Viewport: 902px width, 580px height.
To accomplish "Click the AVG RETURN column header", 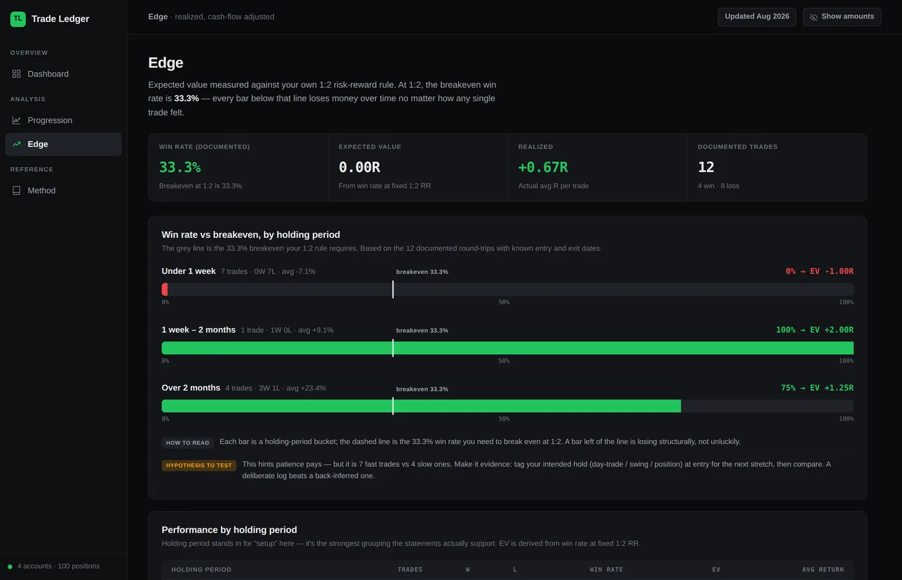I will tap(823, 570).
